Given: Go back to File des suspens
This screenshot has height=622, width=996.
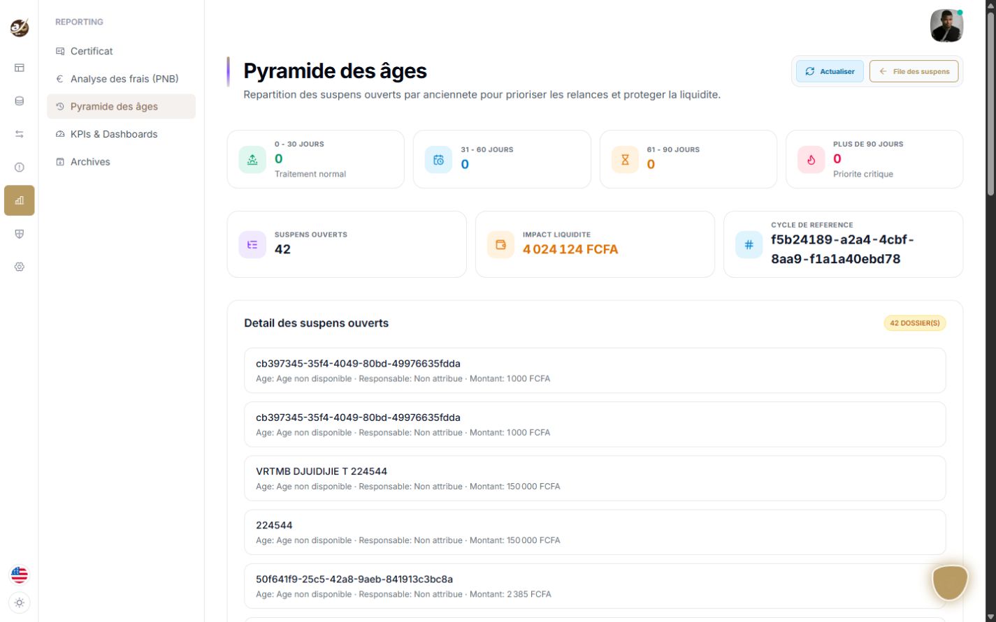Looking at the screenshot, I should point(914,71).
